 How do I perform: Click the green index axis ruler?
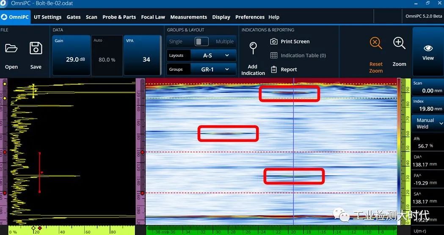[271, 230]
